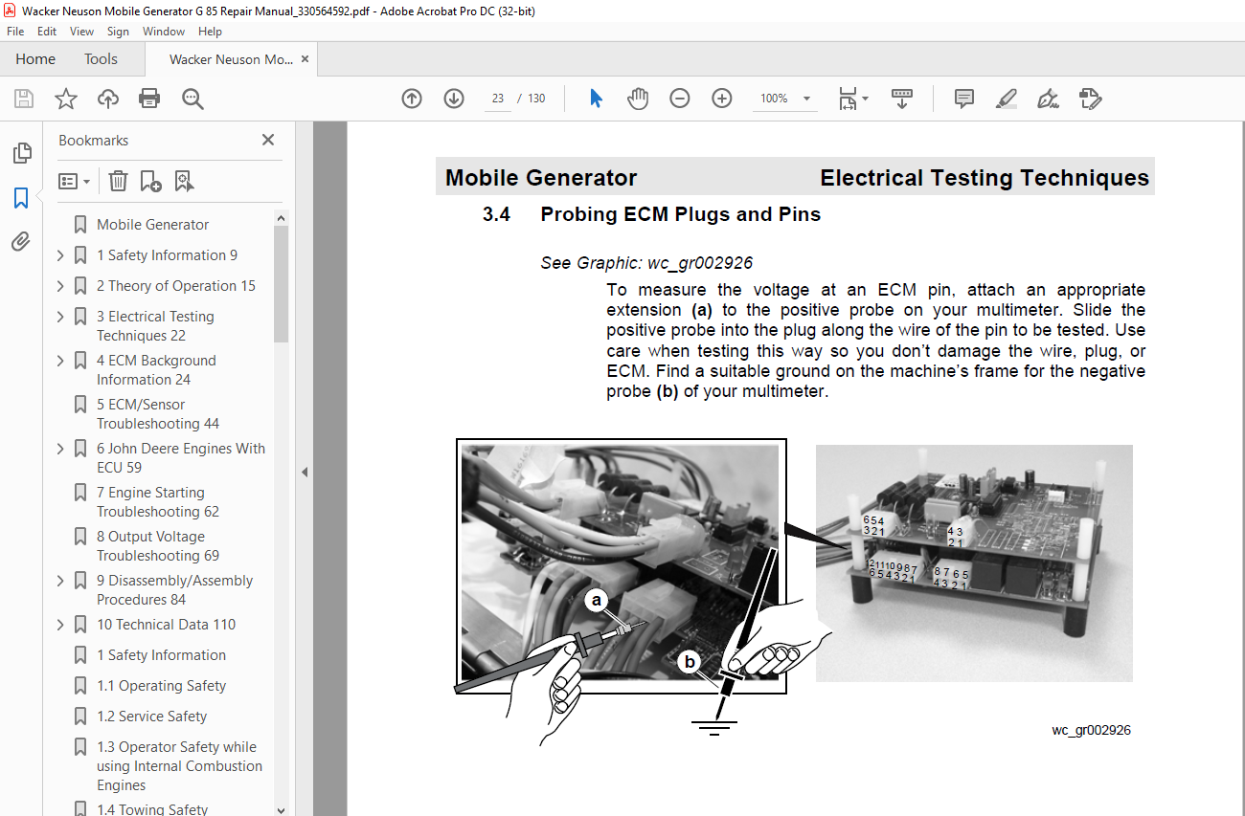This screenshot has width=1245, height=816.
Task: Open 1 Safety Information bookmark without page
Action: [x=161, y=655]
